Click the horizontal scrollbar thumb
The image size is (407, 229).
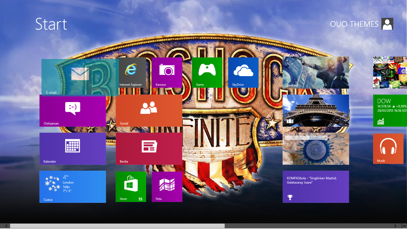[117, 226]
